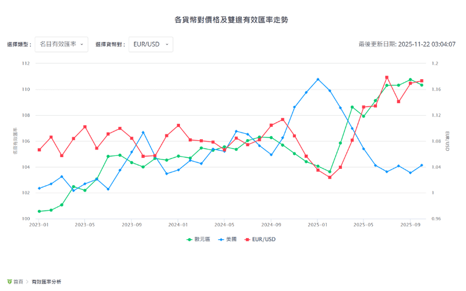The height and width of the screenshot is (291, 466).
Task: Toggle the 歐元區 legend series
Action: pos(198,239)
